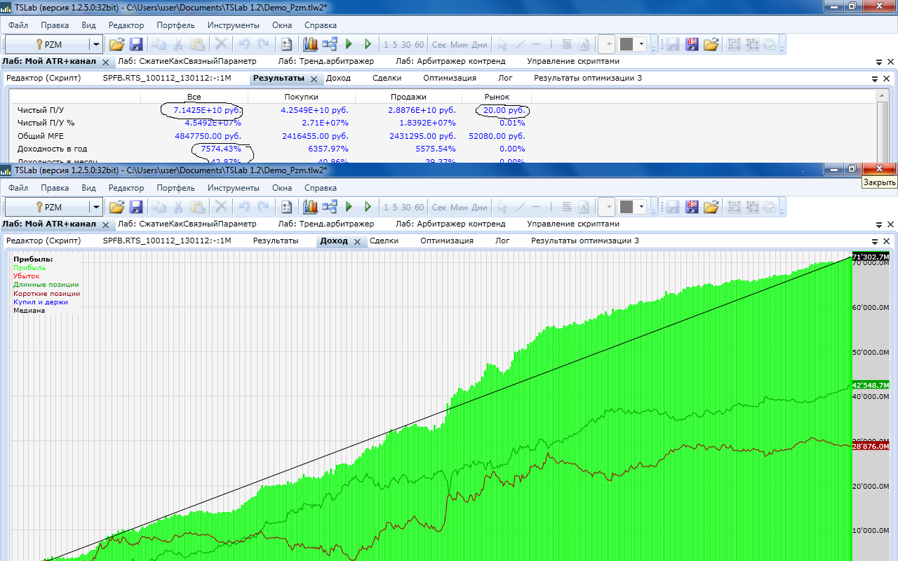898x561 pixels.
Task: Click the properties sheet icon in the Доход window toolbar
Action: [286, 207]
